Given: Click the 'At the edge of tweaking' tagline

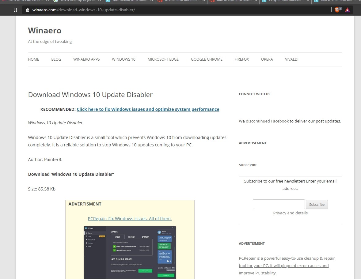Looking at the screenshot, I should (x=50, y=42).
